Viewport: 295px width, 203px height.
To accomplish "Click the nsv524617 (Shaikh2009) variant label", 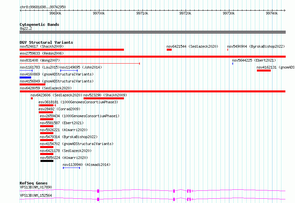I will pyautogui.click(x=42, y=46).
